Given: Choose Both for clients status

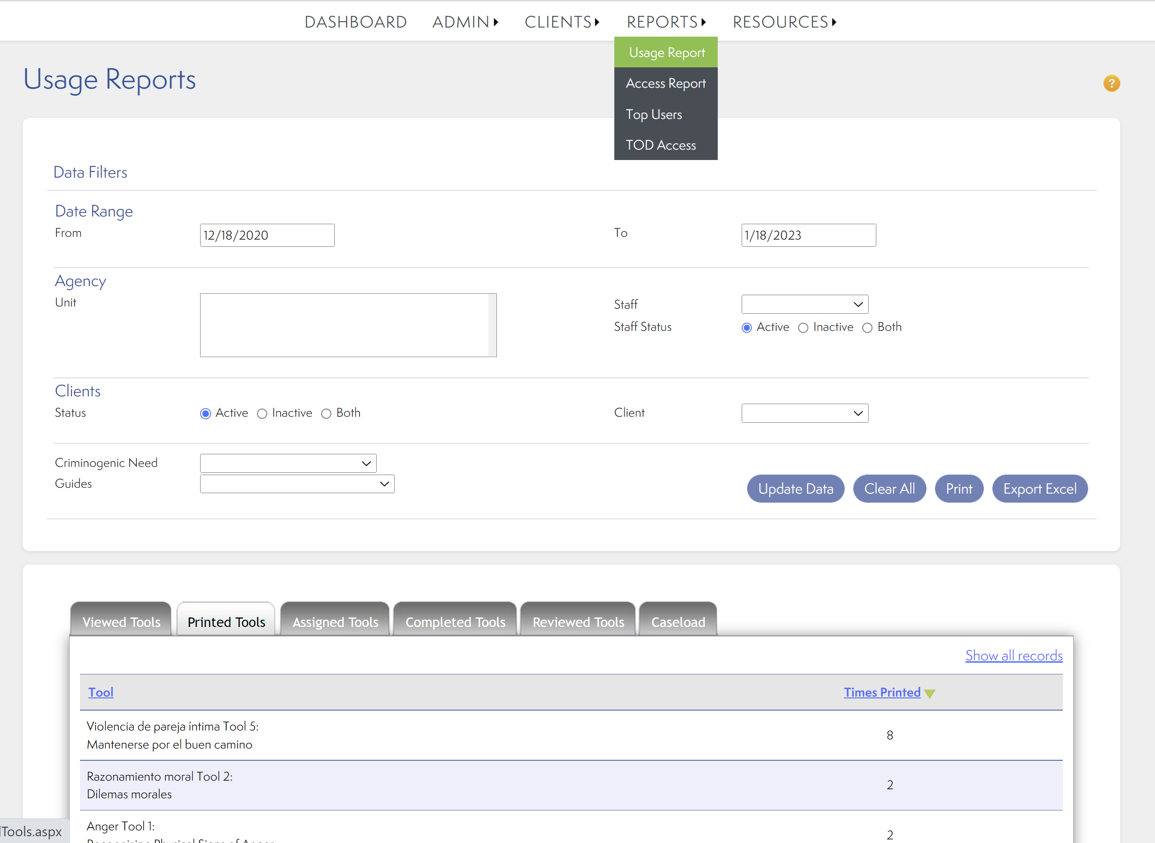Looking at the screenshot, I should click(x=327, y=413).
